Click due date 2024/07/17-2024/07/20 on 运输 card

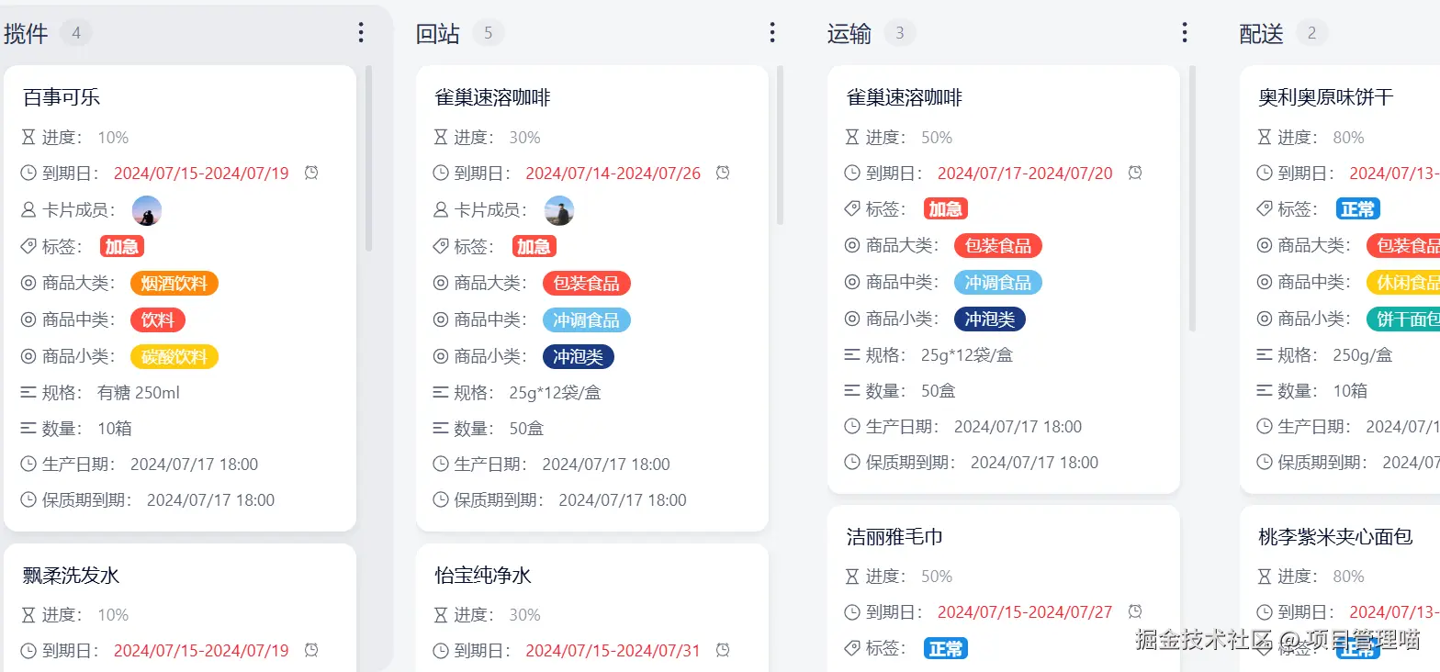(1025, 173)
